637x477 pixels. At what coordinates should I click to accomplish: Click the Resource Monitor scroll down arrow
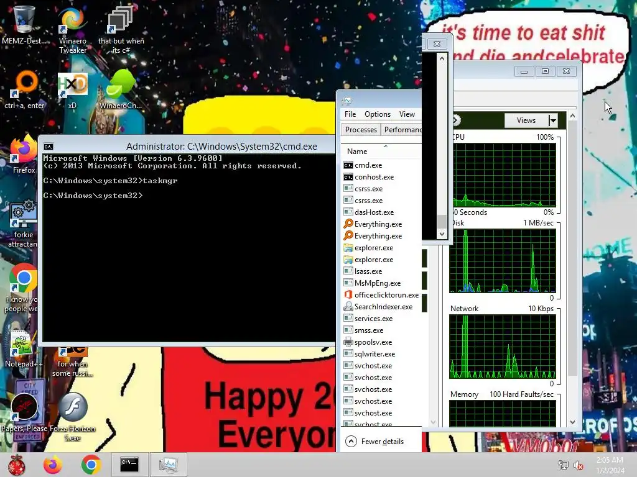click(x=572, y=422)
